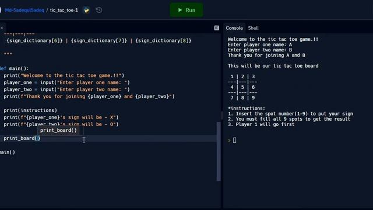373x210 pixels.
Task: Click console board row '4 | 5 | 6'
Action: 242,87
